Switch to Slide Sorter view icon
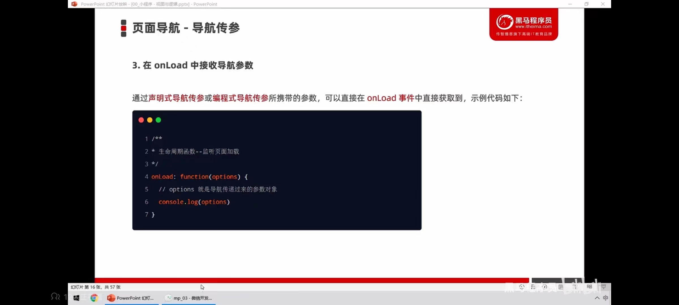The image size is (679, 305). [575, 287]
